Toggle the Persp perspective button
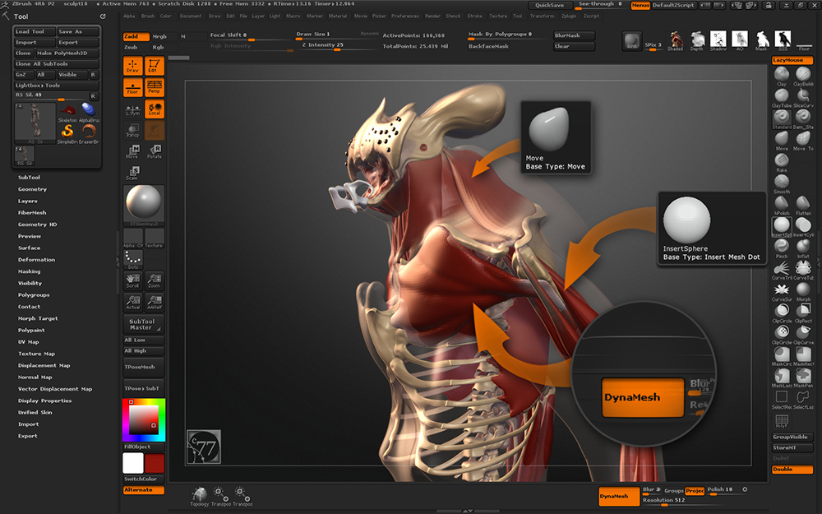Screen dimensions: 822x514 click(x=155, y=87)
